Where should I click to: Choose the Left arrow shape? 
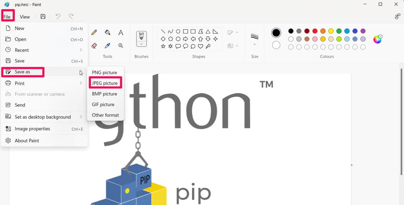coord(193,39)
